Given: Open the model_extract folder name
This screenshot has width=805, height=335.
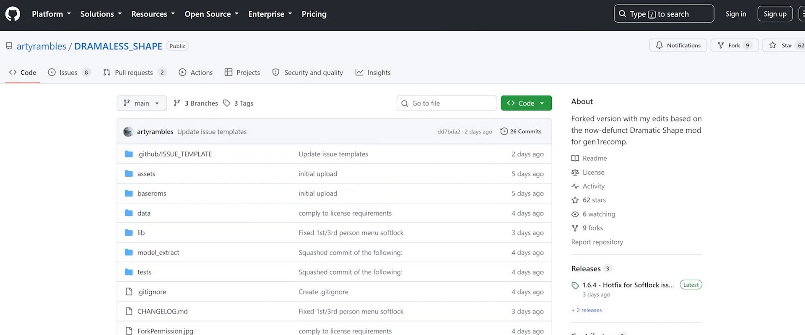Looking at the screenshot, I should point(158,253).
